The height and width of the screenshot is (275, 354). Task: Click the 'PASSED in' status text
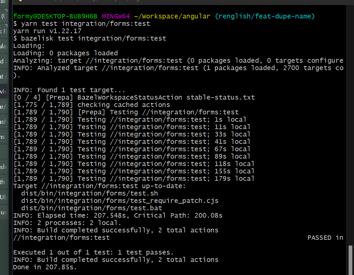pyautogui.click(x=325, y=238)
